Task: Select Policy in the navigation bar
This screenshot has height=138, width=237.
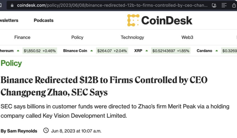Action: [x=77, y=37]
